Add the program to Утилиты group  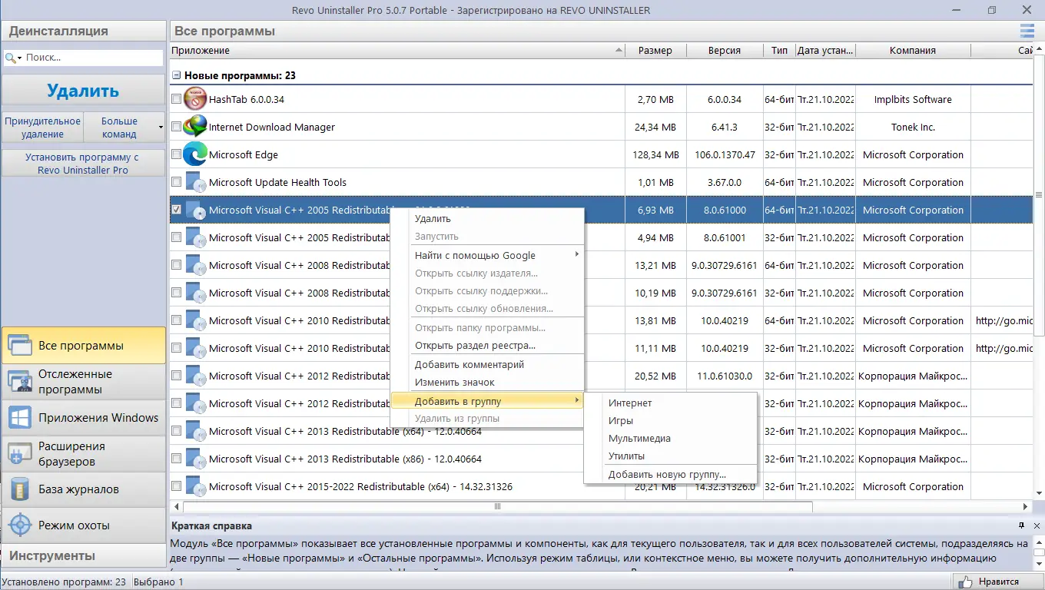tap(671, 456)
